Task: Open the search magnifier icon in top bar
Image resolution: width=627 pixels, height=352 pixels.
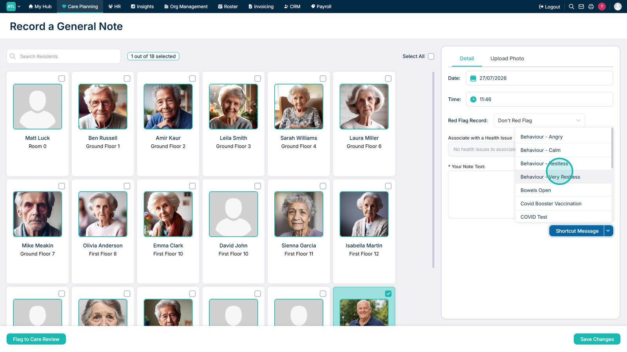Action: 571,7
